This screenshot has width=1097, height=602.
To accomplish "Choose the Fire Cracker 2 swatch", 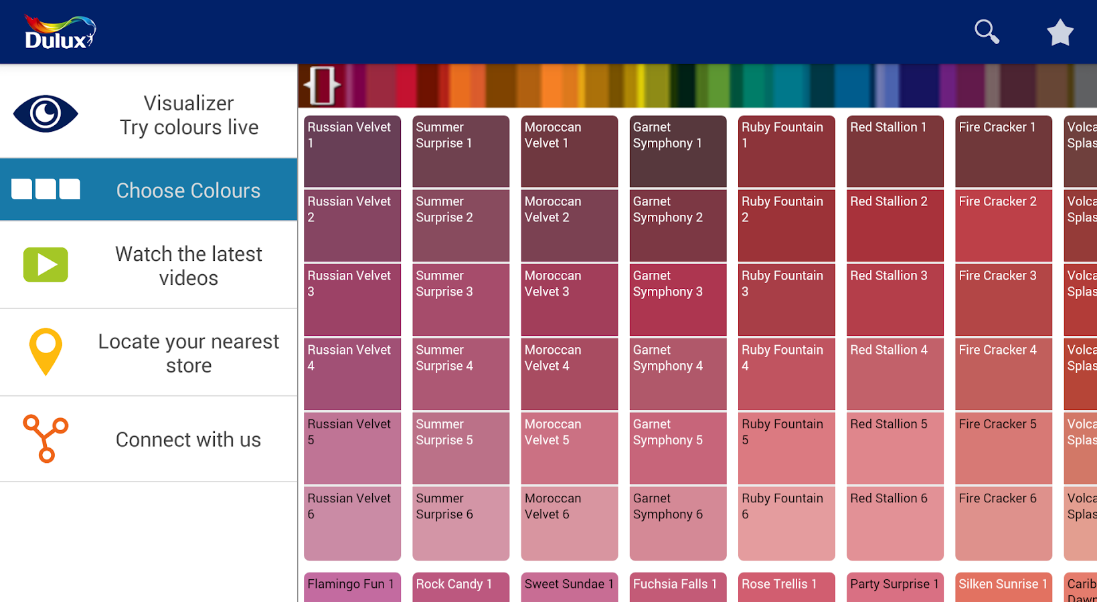I will (1003, 225).
